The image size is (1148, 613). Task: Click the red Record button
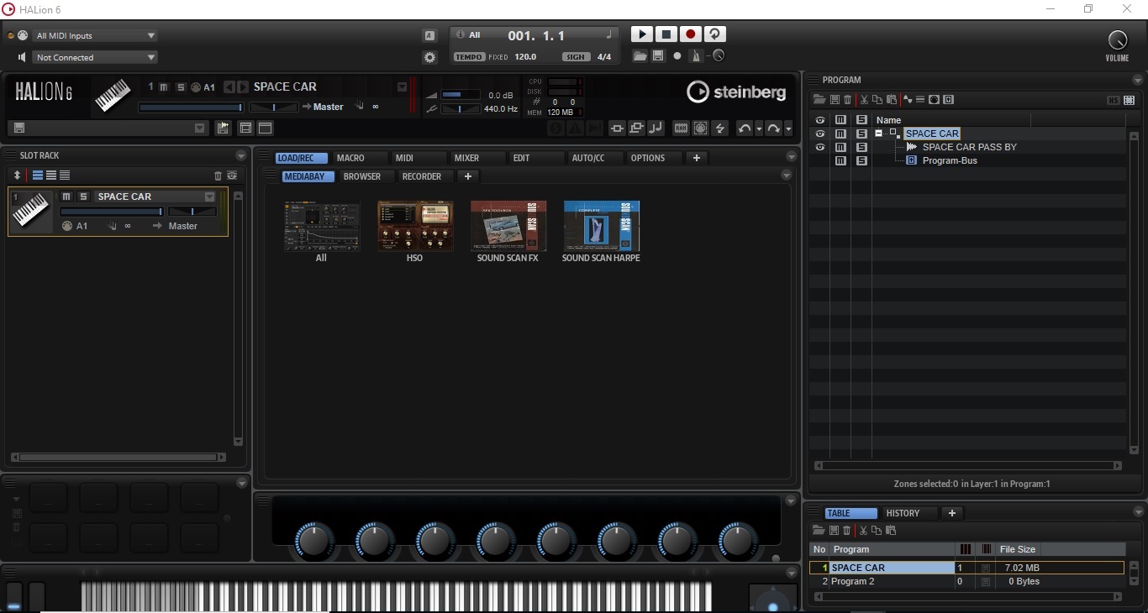click(x=690, y=34)
